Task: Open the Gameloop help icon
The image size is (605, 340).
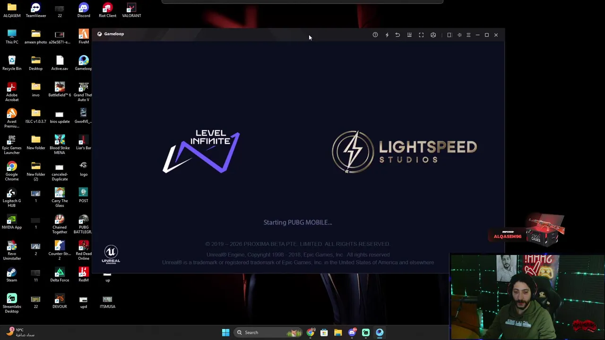Action: coord(375,35)
